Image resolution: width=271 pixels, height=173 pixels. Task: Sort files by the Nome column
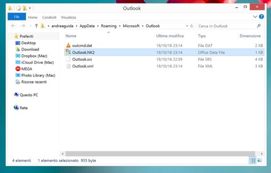pos(71,36)
